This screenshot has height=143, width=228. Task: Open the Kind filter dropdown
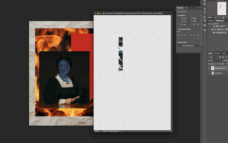coord(213,57)
